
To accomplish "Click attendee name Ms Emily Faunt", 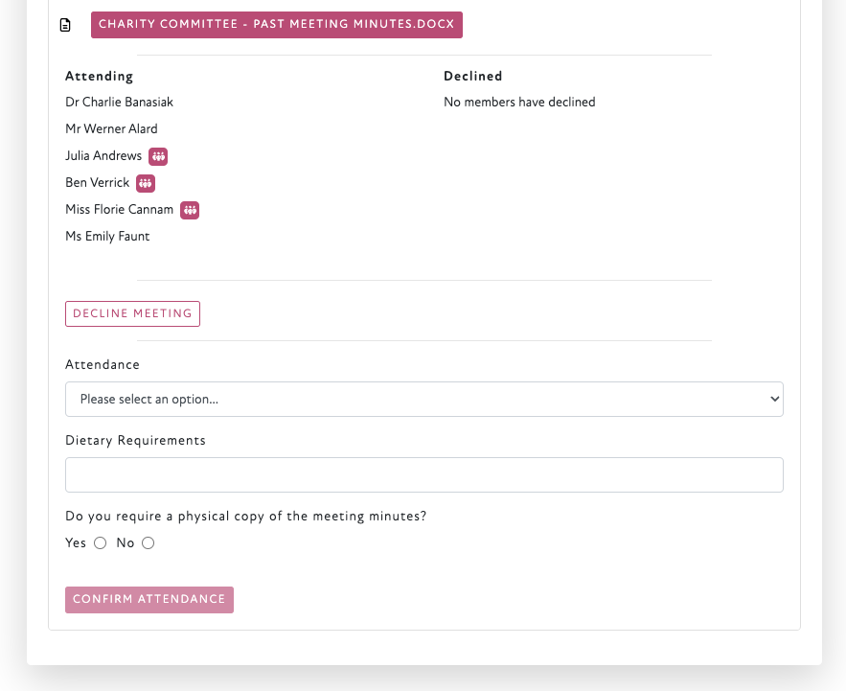I will pyautogui.click(x=107, y=236).
